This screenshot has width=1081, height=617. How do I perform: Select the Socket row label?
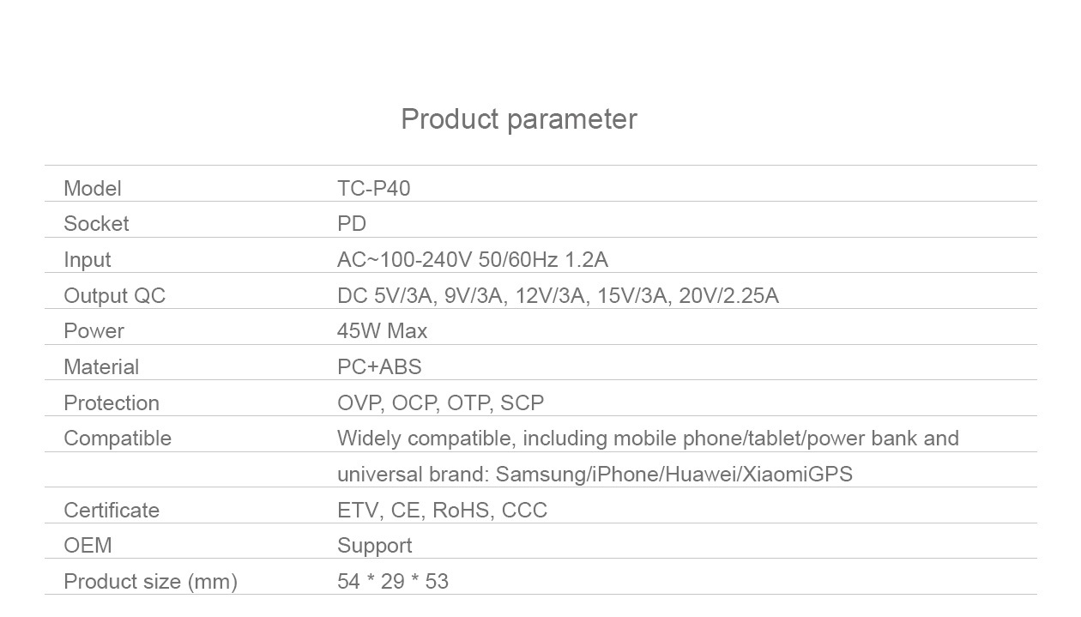coord(96,224)
